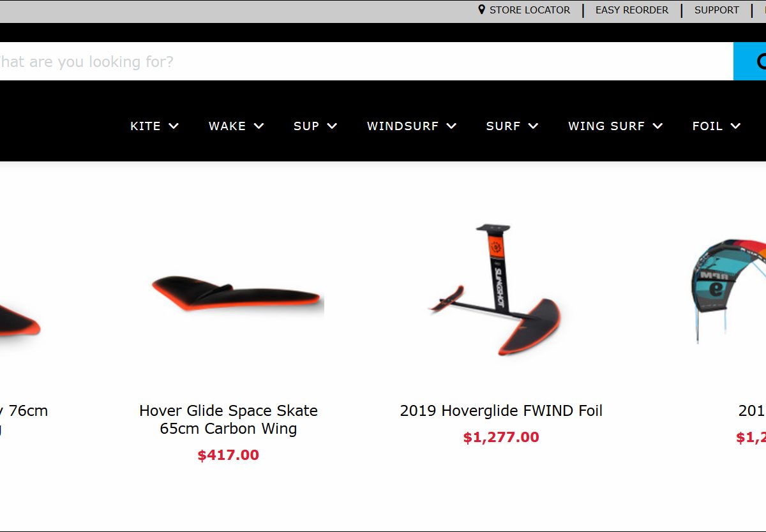View the Hoverglide FWIND Foil image

point(495,289)
